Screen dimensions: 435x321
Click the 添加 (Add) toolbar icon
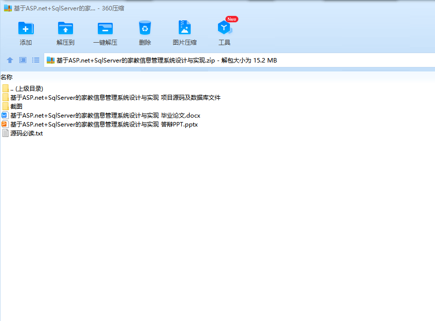tap(26, 28)
